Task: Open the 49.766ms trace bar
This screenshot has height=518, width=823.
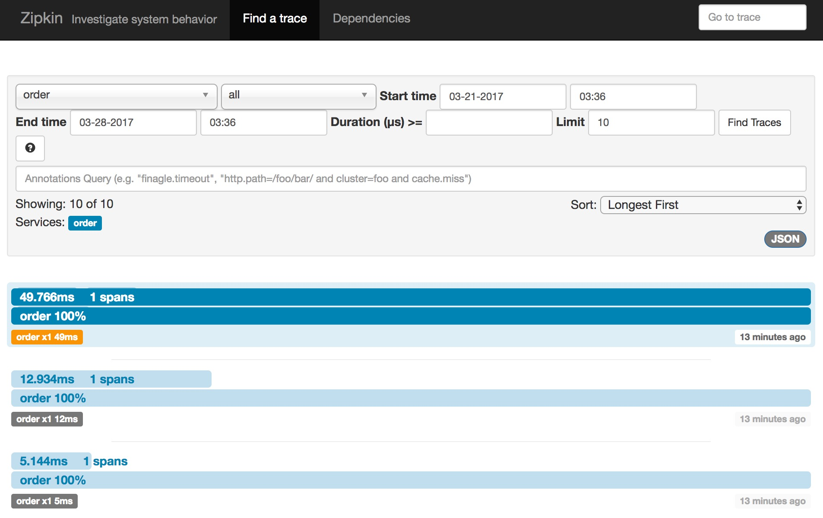Action: (x=411, y=297)
